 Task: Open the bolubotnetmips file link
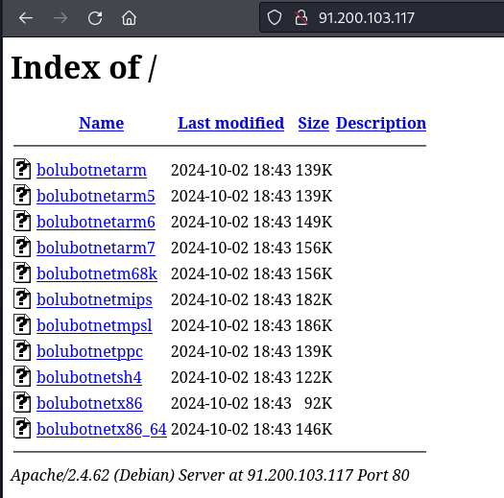click(94, 299)
